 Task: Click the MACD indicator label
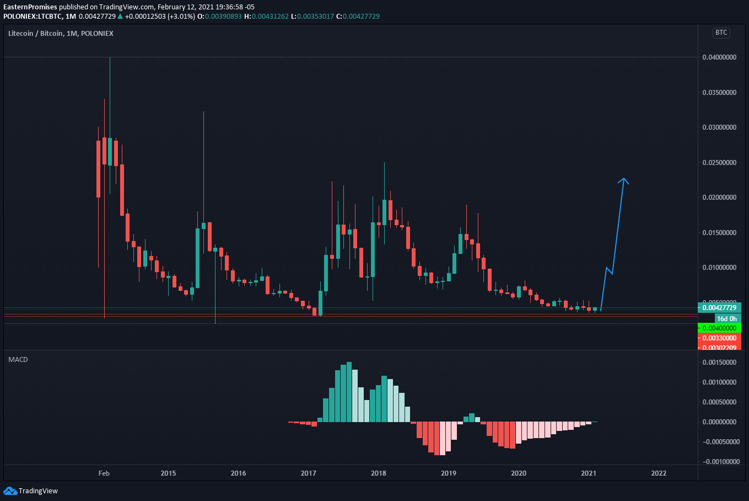click(x=18, y=360)
